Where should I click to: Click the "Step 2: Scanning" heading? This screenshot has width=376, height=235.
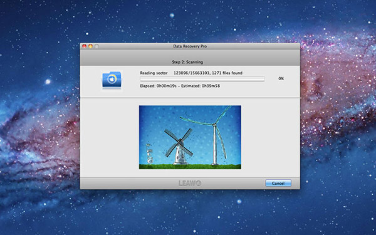pos(187,62)
